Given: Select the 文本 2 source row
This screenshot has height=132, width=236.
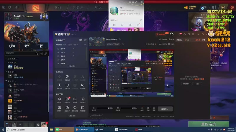Looking at the screenshot, I should (71, 53).
